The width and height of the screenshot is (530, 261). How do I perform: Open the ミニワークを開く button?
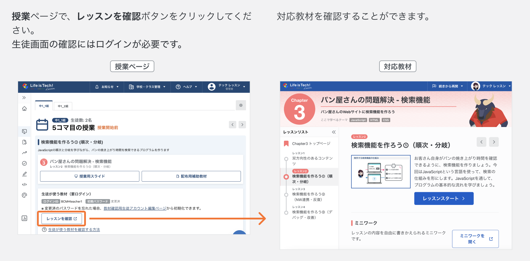475,239
